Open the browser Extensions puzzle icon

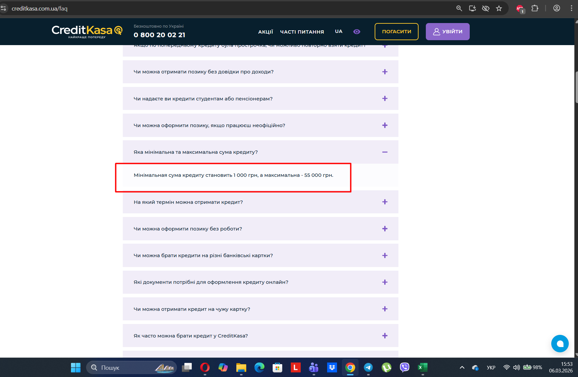tap(535, 8)
